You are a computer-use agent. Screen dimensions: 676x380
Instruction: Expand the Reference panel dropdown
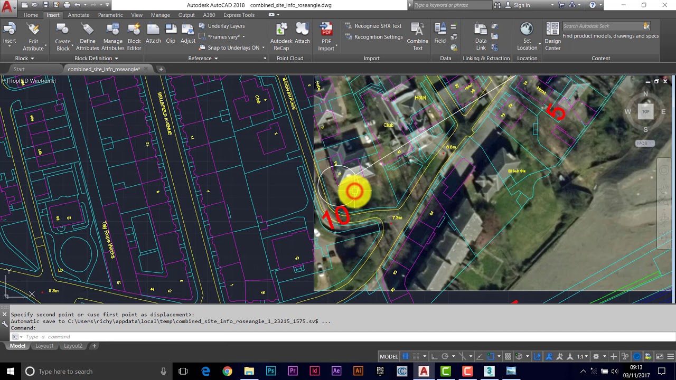203,58
